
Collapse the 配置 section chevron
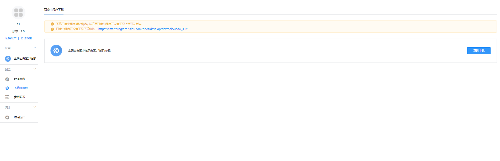tap(35, 69)
